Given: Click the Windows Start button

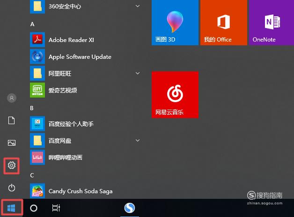Looking at the screenshot, I should (x=11, y=208).
